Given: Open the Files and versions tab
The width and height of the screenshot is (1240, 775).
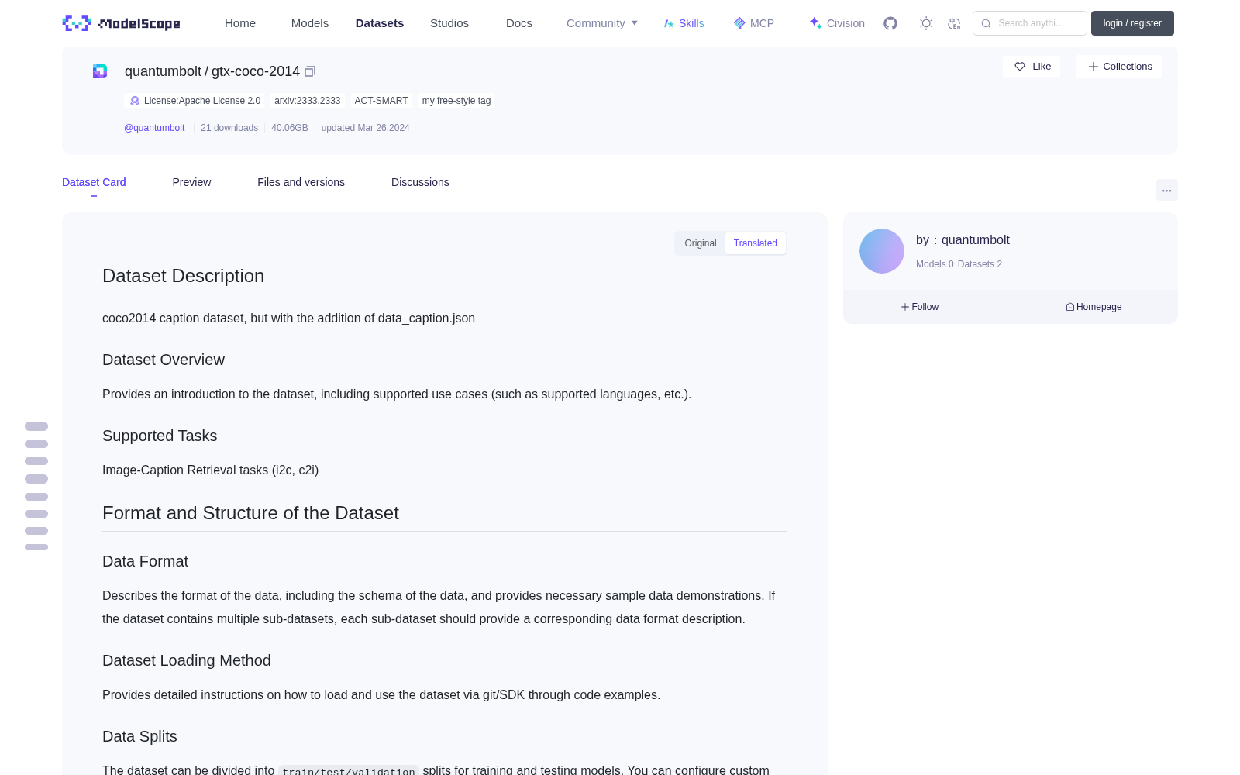Looking at the screenshot, I should point(301,182).
